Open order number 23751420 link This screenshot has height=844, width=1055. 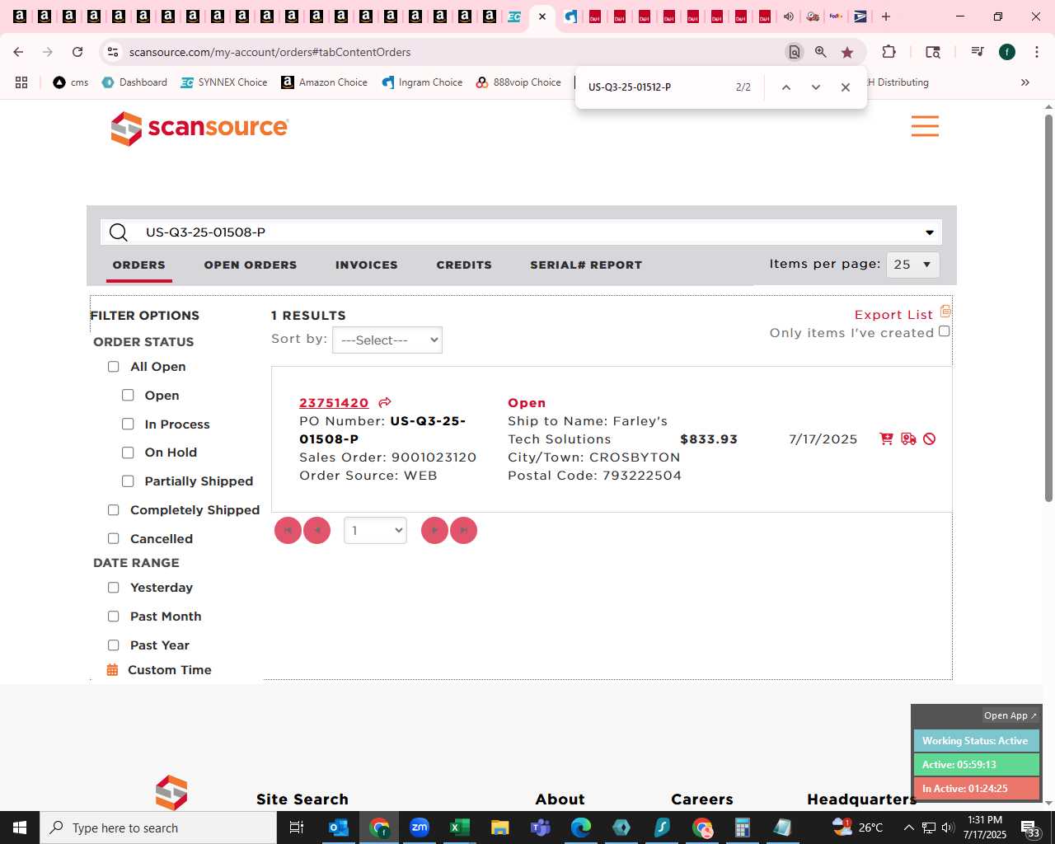334,403
